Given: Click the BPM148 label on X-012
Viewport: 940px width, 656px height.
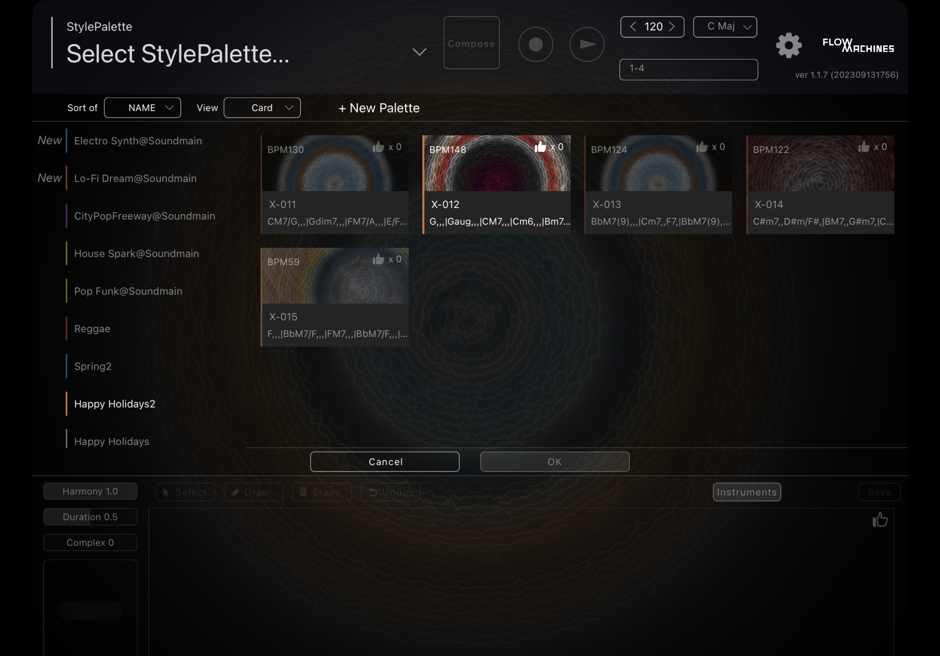Looking at the screenshot, I should click(448, 150).
